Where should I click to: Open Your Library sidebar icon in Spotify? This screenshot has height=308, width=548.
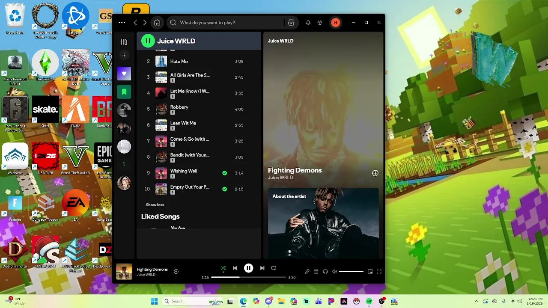click(124, 42)
